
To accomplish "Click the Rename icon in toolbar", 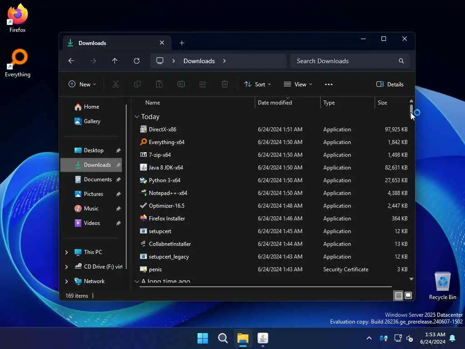I will point(181,84).
